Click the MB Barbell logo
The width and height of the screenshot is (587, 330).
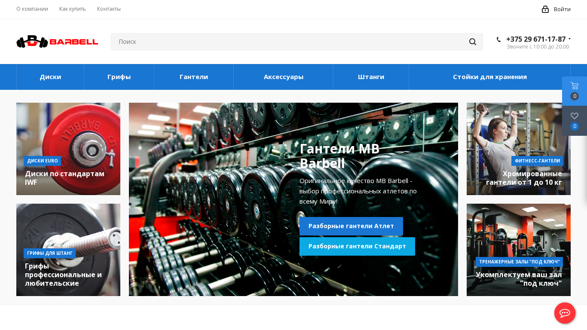pos(57,42)
